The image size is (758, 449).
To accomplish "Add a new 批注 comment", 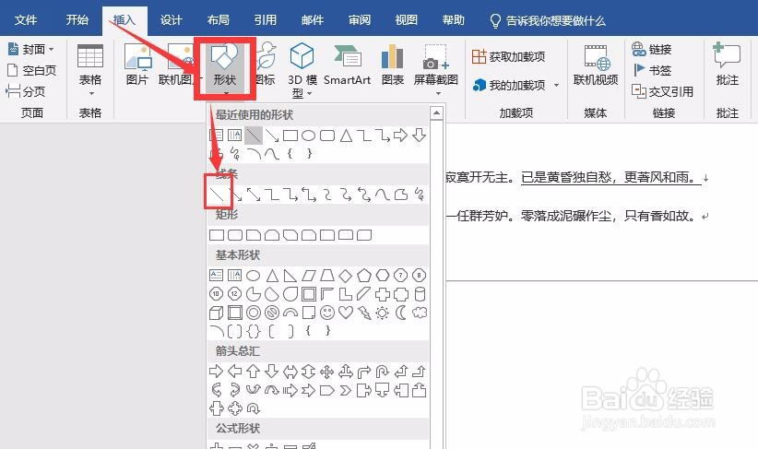I will pos(727,65).
